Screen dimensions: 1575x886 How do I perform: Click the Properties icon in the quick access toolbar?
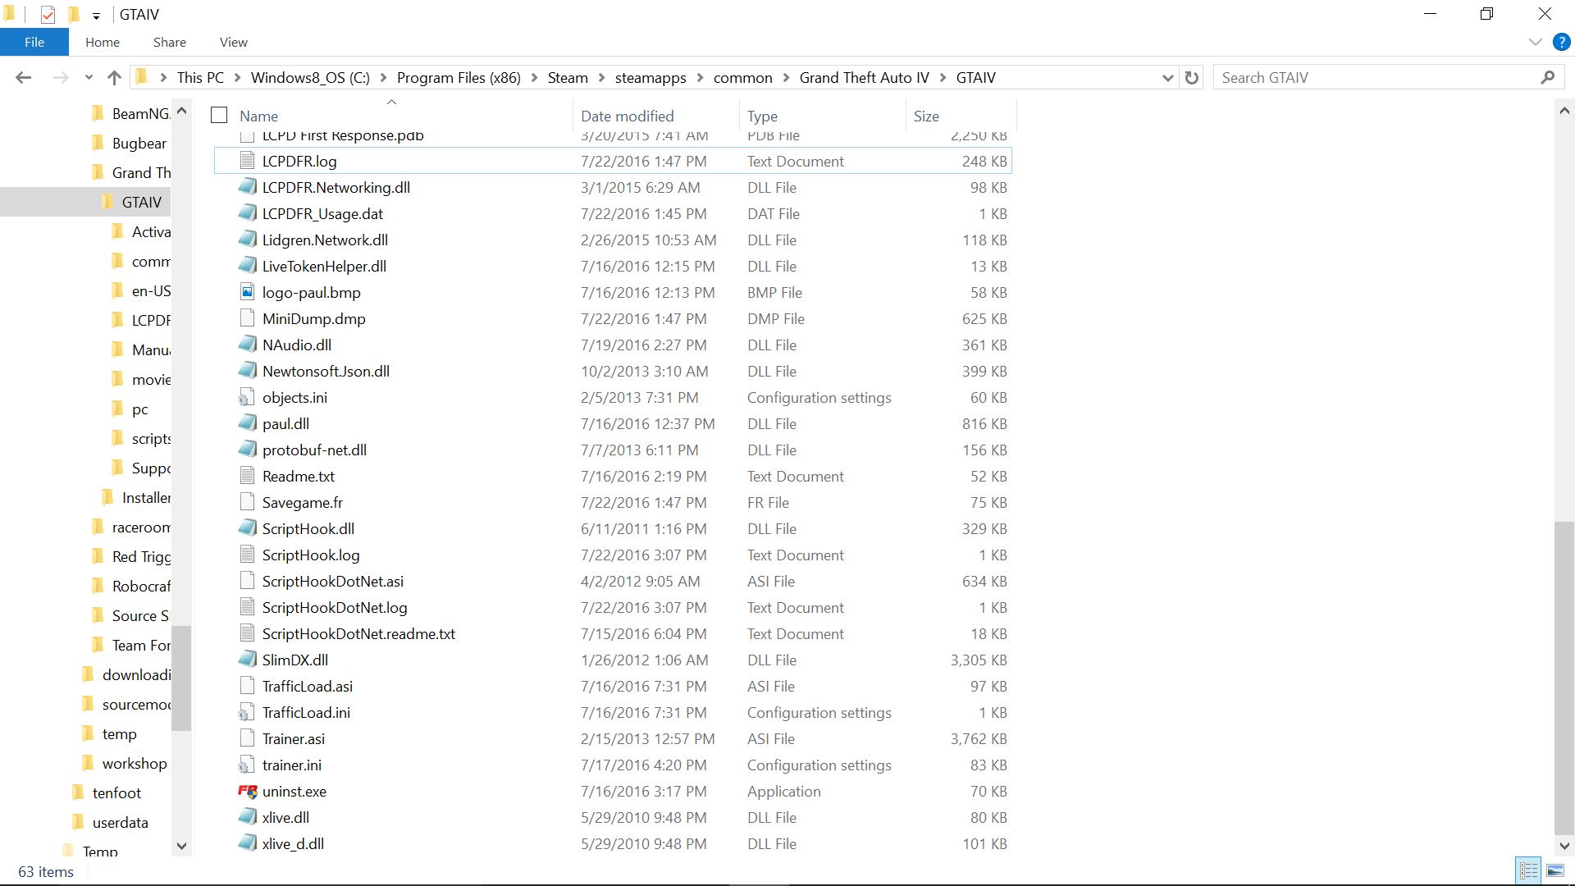coord(48,15)
